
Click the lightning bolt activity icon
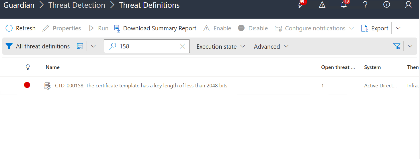pos(301,5)
